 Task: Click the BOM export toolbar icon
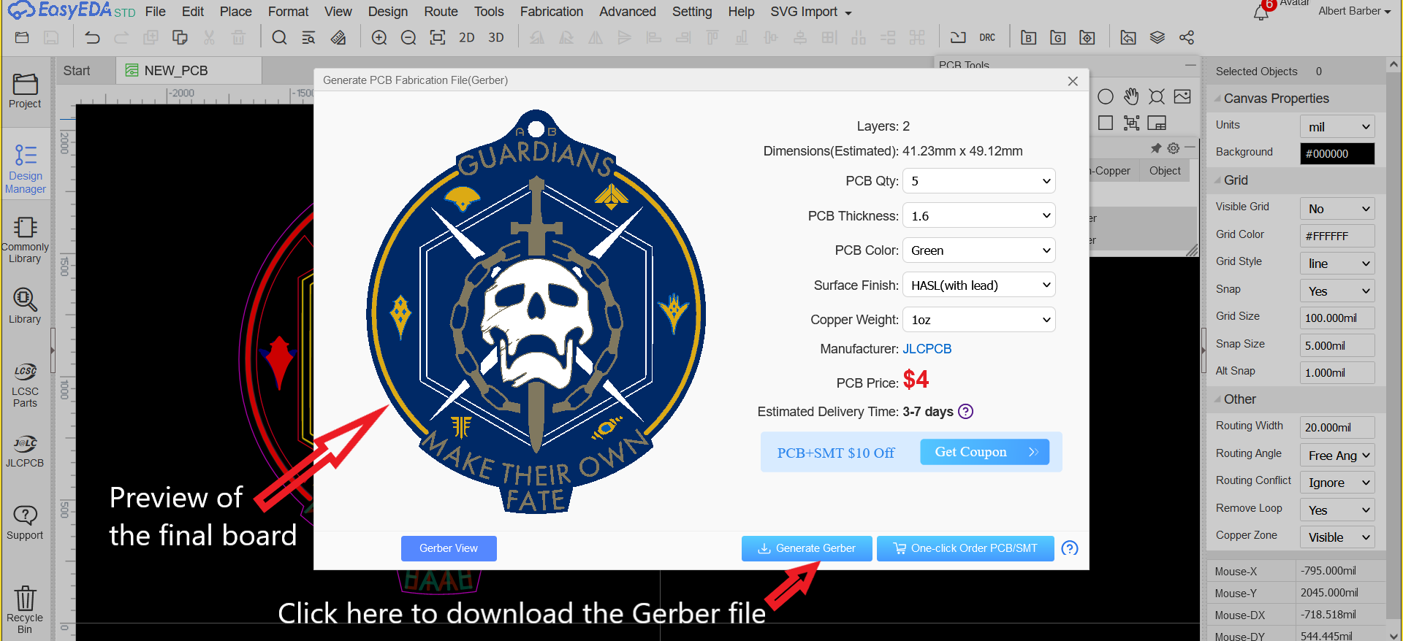click(1029, 38)
